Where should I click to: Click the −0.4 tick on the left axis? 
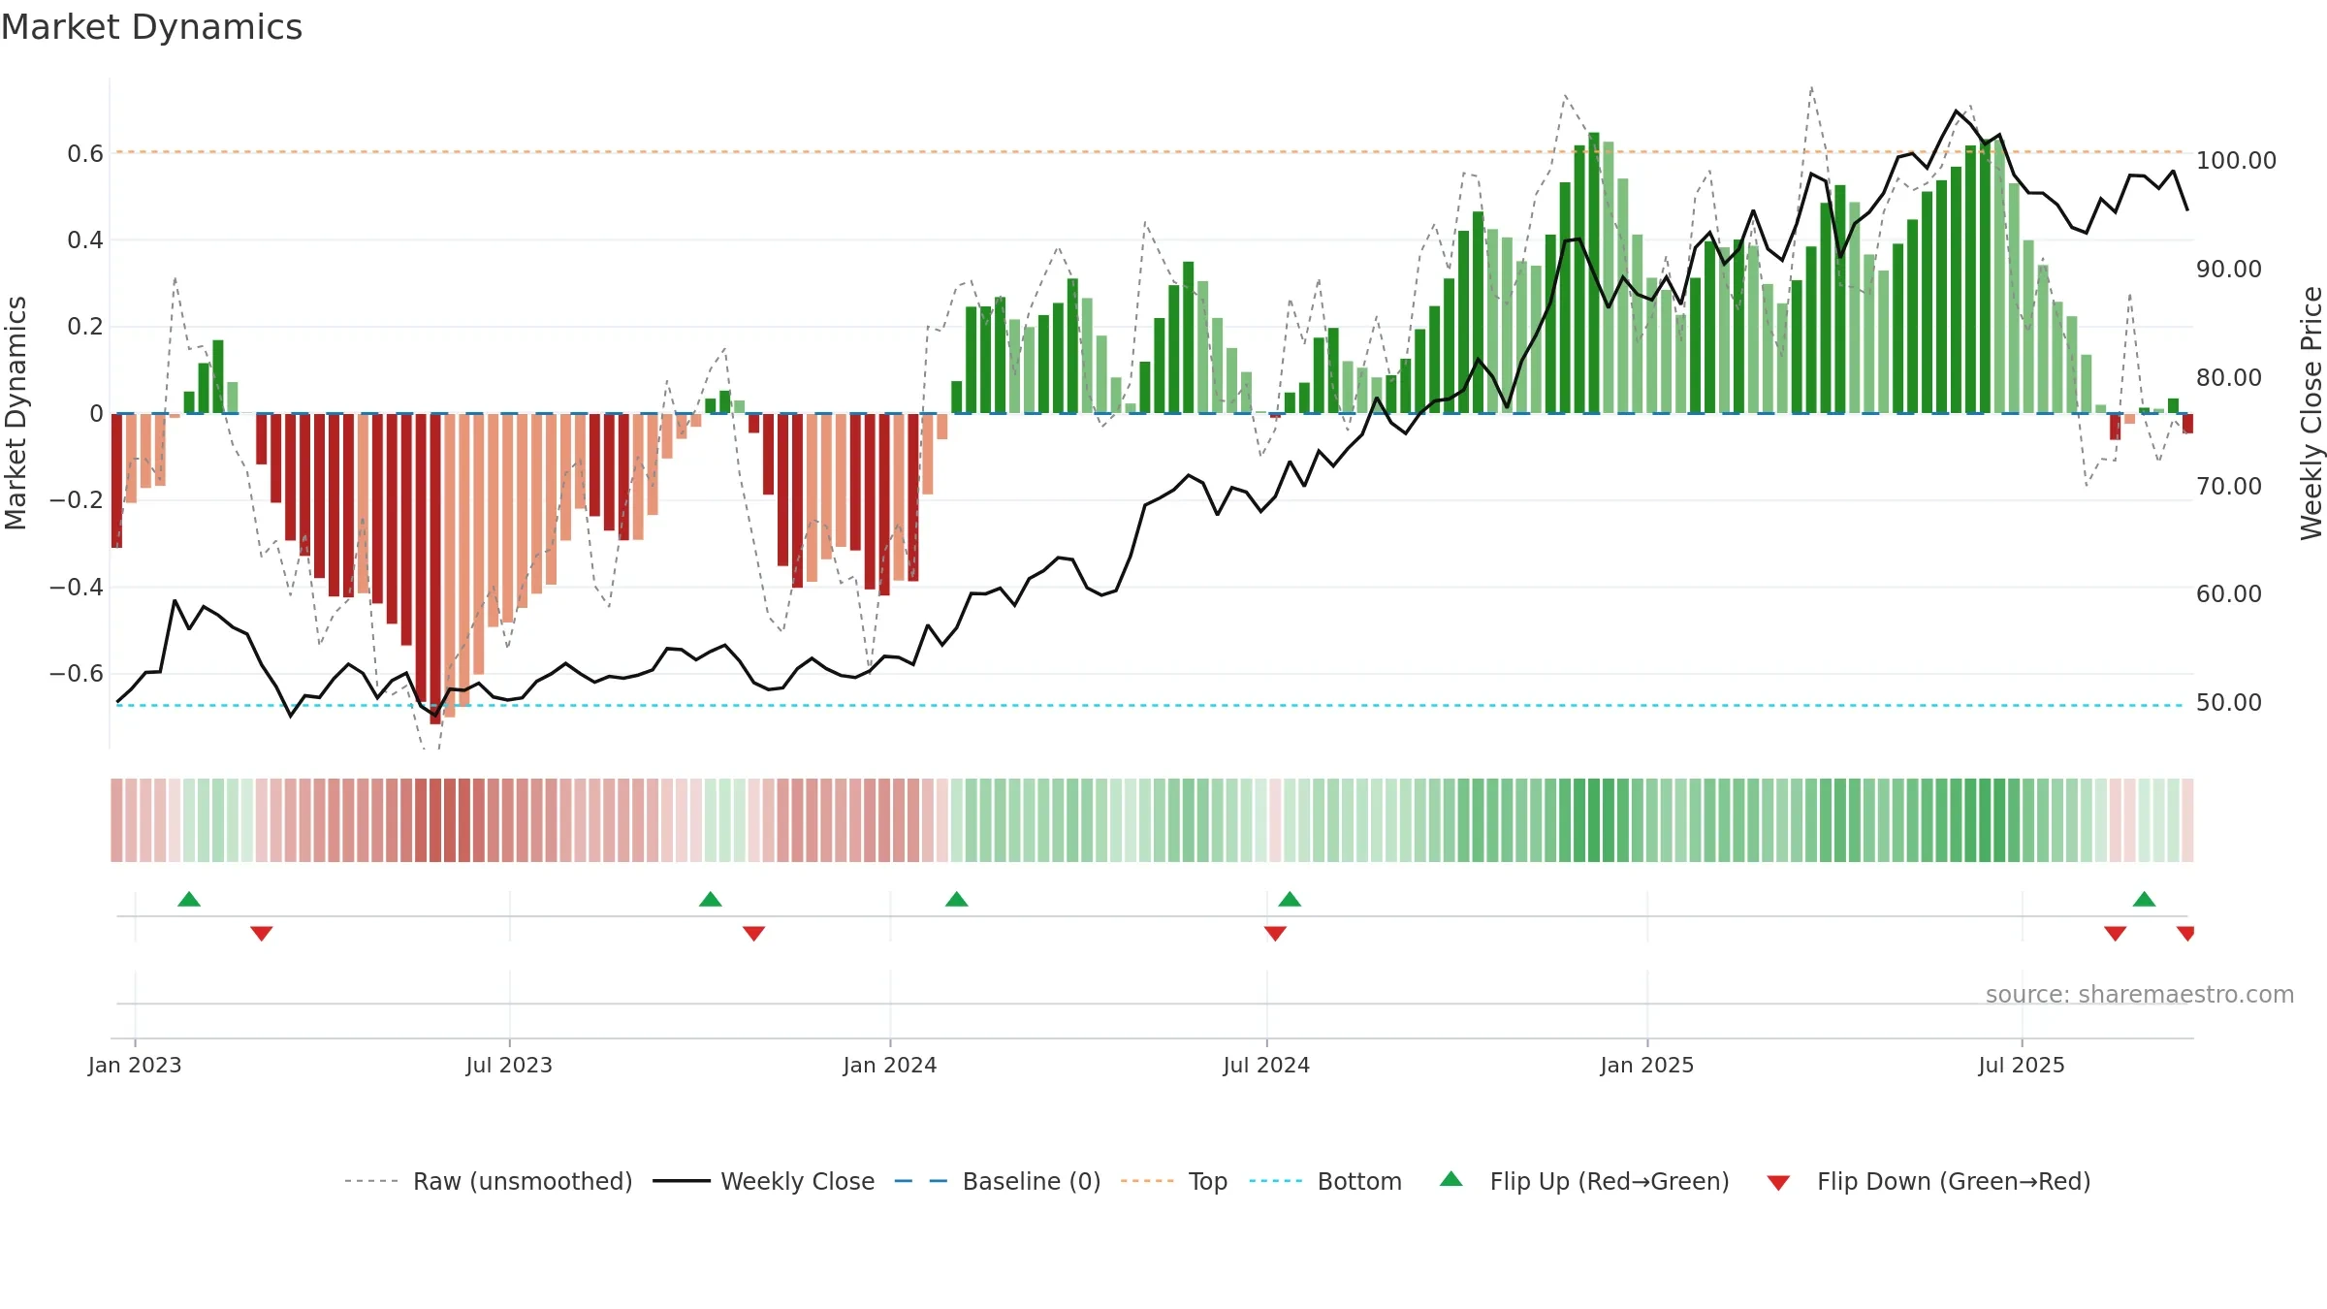tap(77, 587)
